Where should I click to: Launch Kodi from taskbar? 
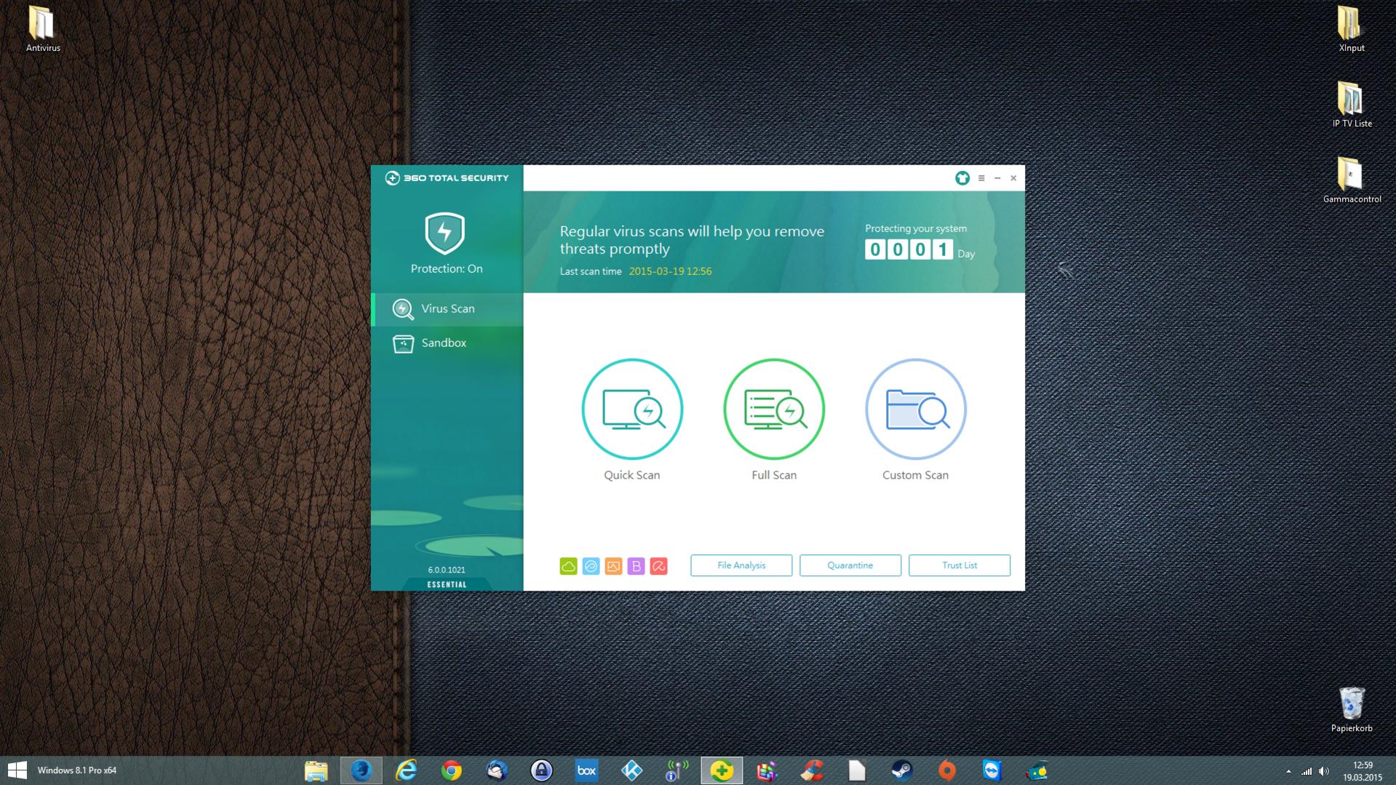631,770
